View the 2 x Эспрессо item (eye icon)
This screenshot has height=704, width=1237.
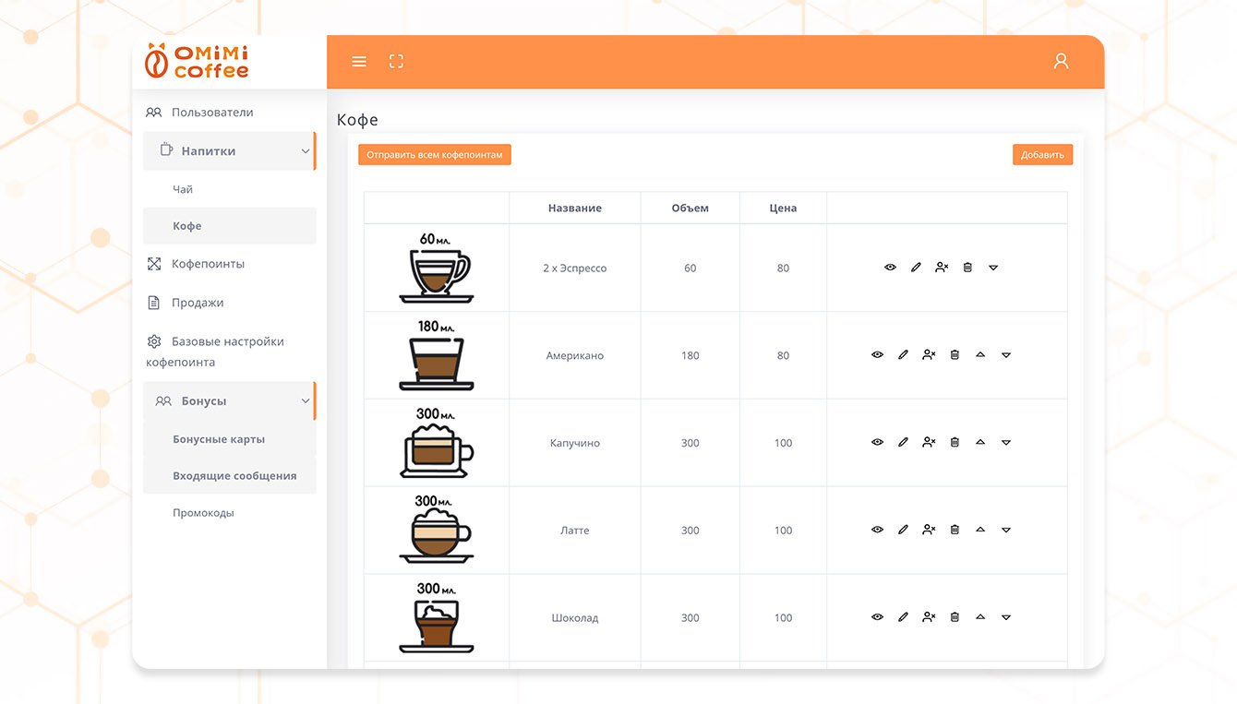point(890,268)
